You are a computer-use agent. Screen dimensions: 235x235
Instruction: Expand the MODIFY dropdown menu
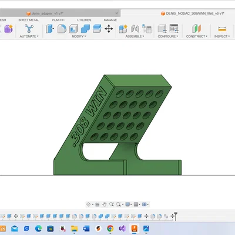click(79, 36)
